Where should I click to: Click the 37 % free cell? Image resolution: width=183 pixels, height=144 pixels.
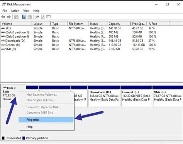(x=152, y=41)
